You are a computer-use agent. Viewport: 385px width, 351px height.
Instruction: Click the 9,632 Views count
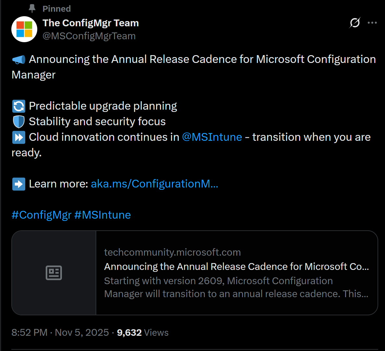tap(143, 333)
